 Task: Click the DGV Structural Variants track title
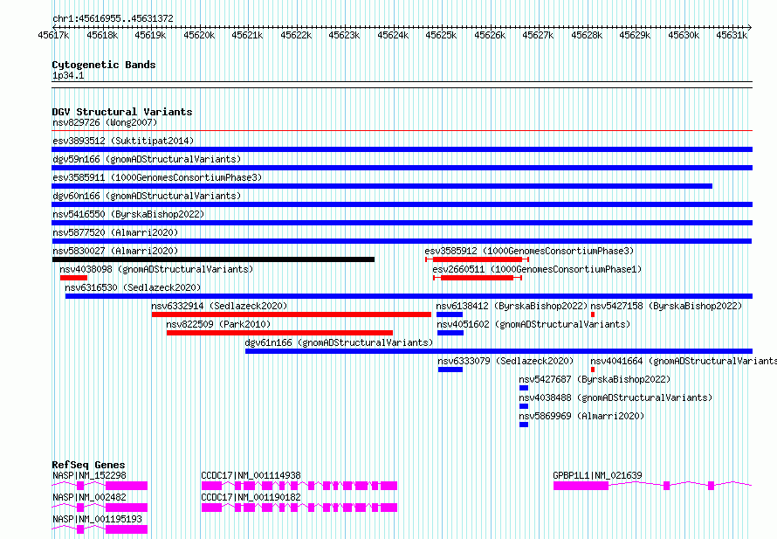coord(122,112)
